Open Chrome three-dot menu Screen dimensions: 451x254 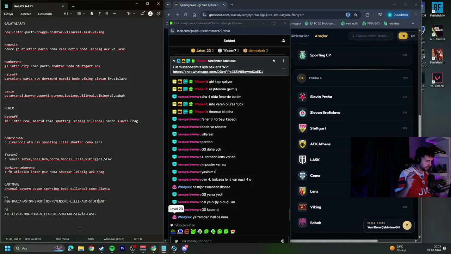[416, 15]
